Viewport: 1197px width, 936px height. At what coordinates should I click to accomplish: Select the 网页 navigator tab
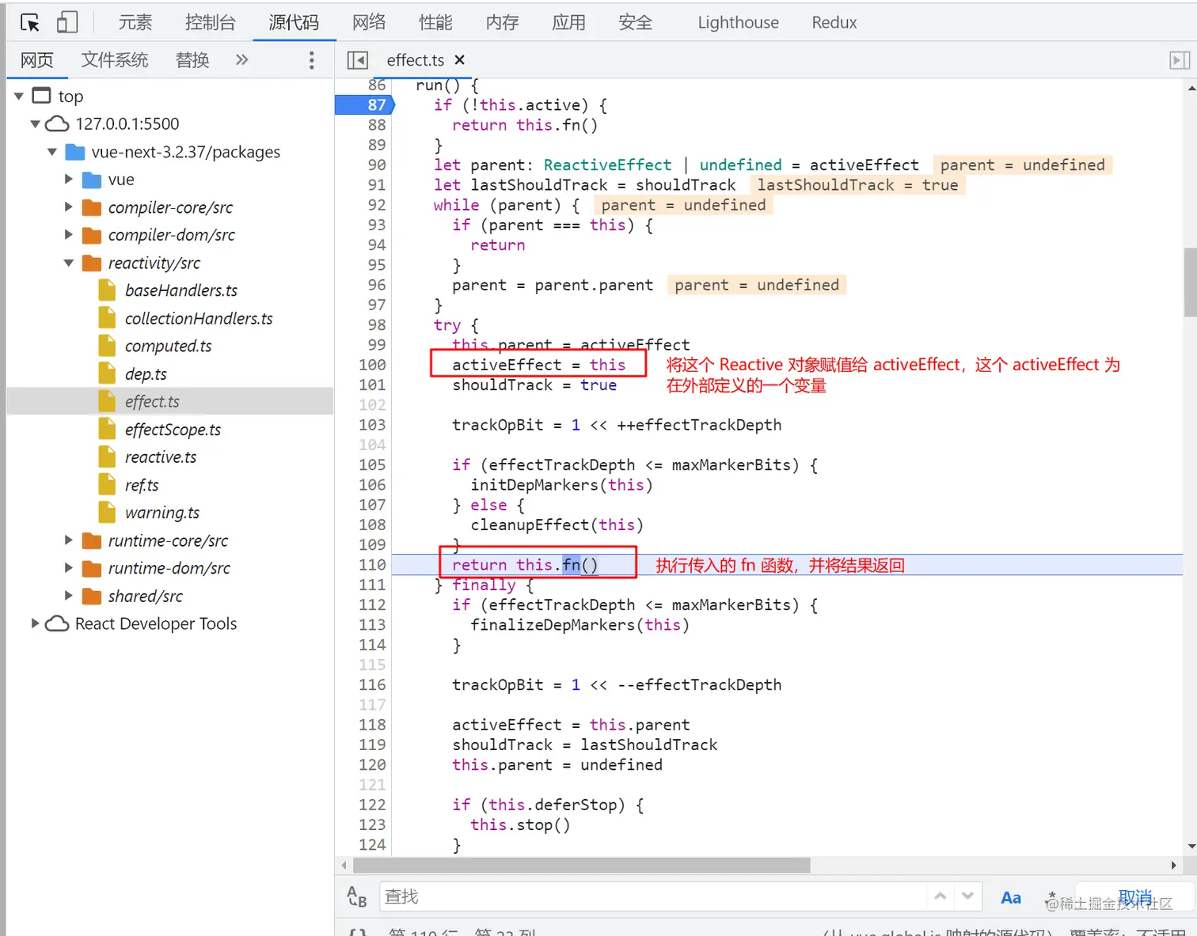pyautogui.click(x=37, y=60)
